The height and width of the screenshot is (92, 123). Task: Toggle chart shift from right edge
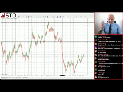(52, 17)
